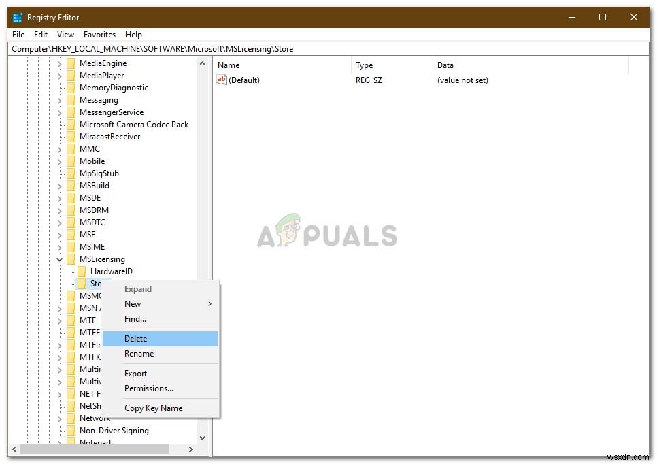Image resolution: width=657 pixels, height=464 pixels.
Task: Expand the MMC key
Action: point(59,149)
